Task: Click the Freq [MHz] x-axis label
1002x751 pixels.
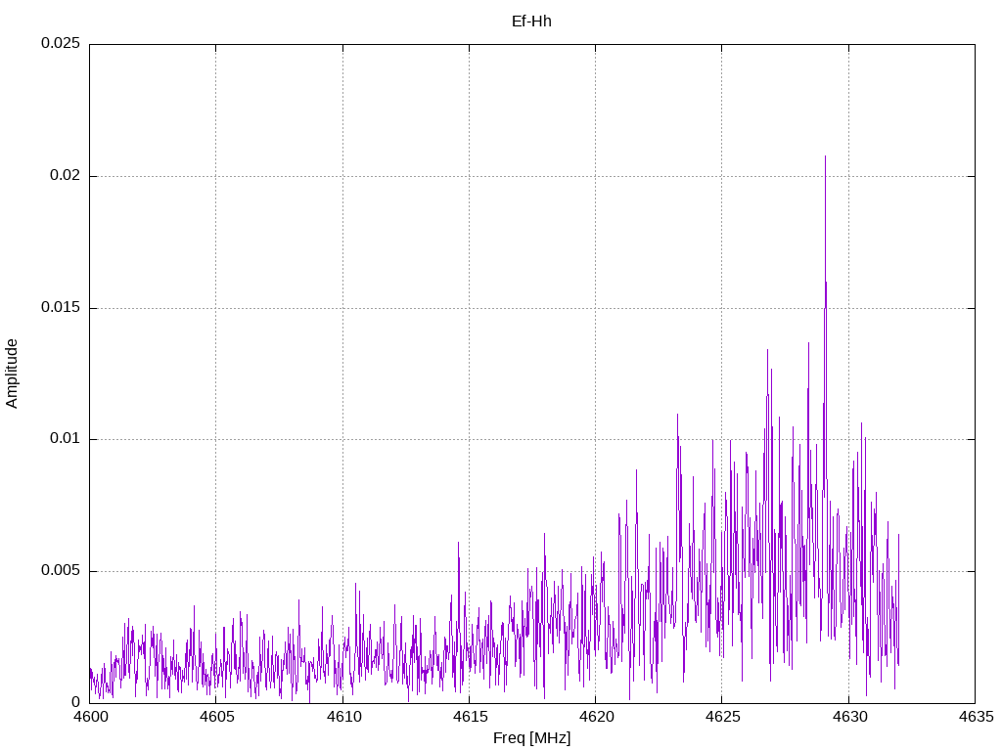Action: point(531,738)
